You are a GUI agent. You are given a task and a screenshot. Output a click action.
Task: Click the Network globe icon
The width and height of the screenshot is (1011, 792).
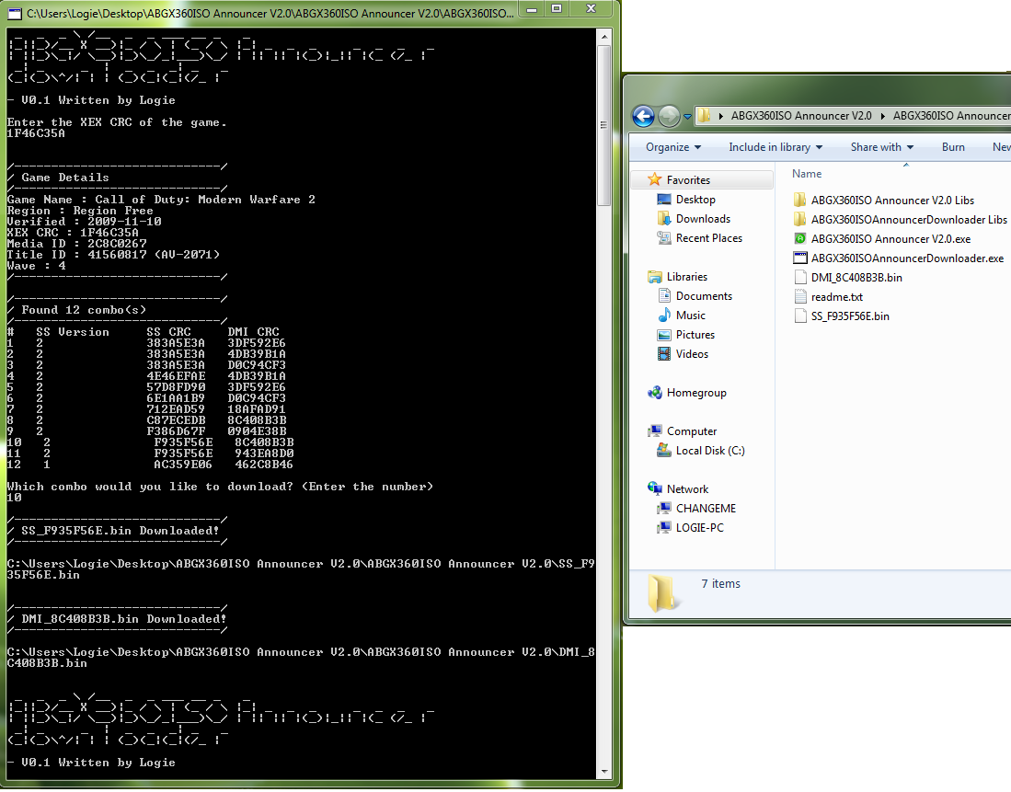654,488
